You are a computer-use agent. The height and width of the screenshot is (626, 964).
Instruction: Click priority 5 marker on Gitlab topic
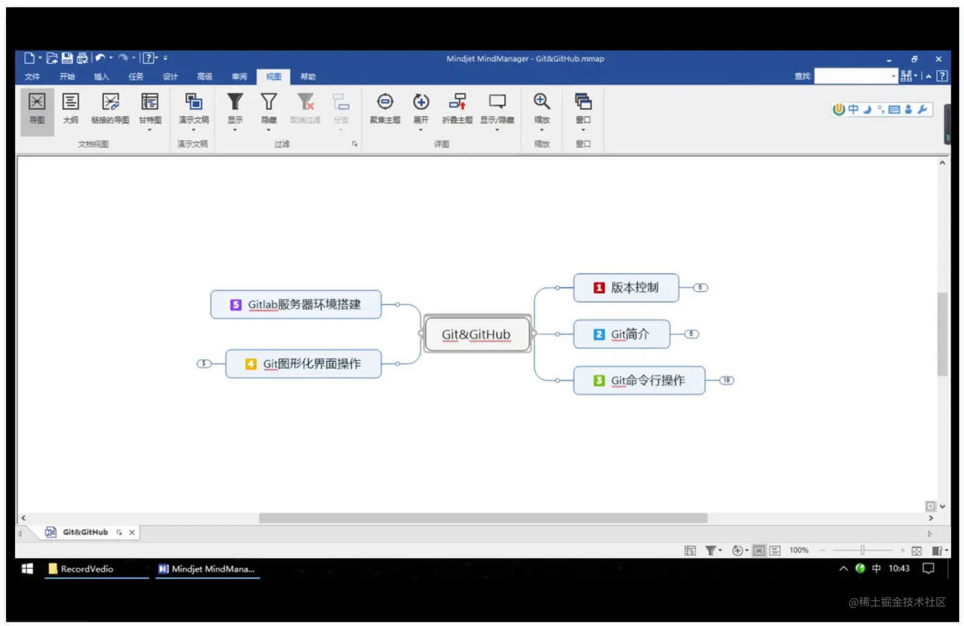click(236, 305)
